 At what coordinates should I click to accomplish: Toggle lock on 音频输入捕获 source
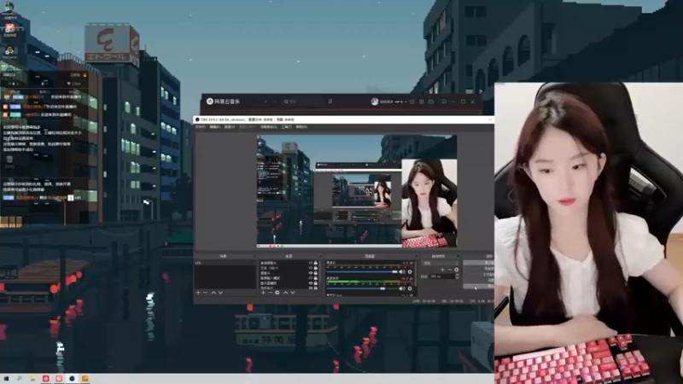tap(315, 278)
